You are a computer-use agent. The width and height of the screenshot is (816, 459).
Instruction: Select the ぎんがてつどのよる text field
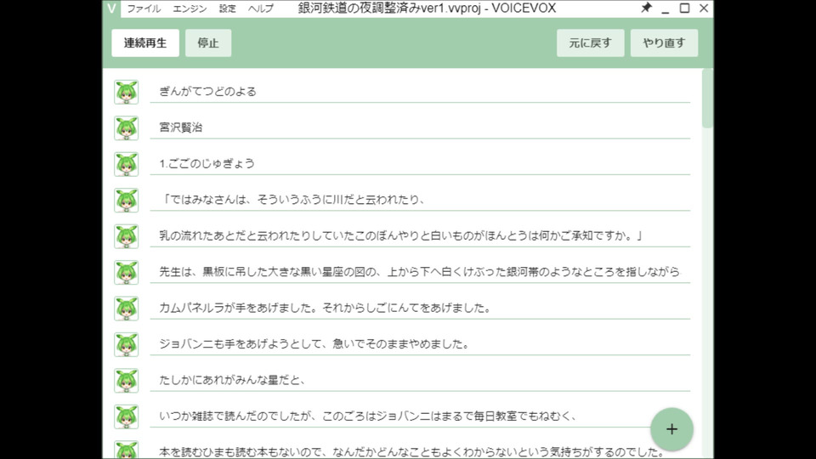click(x=420, y=92)
